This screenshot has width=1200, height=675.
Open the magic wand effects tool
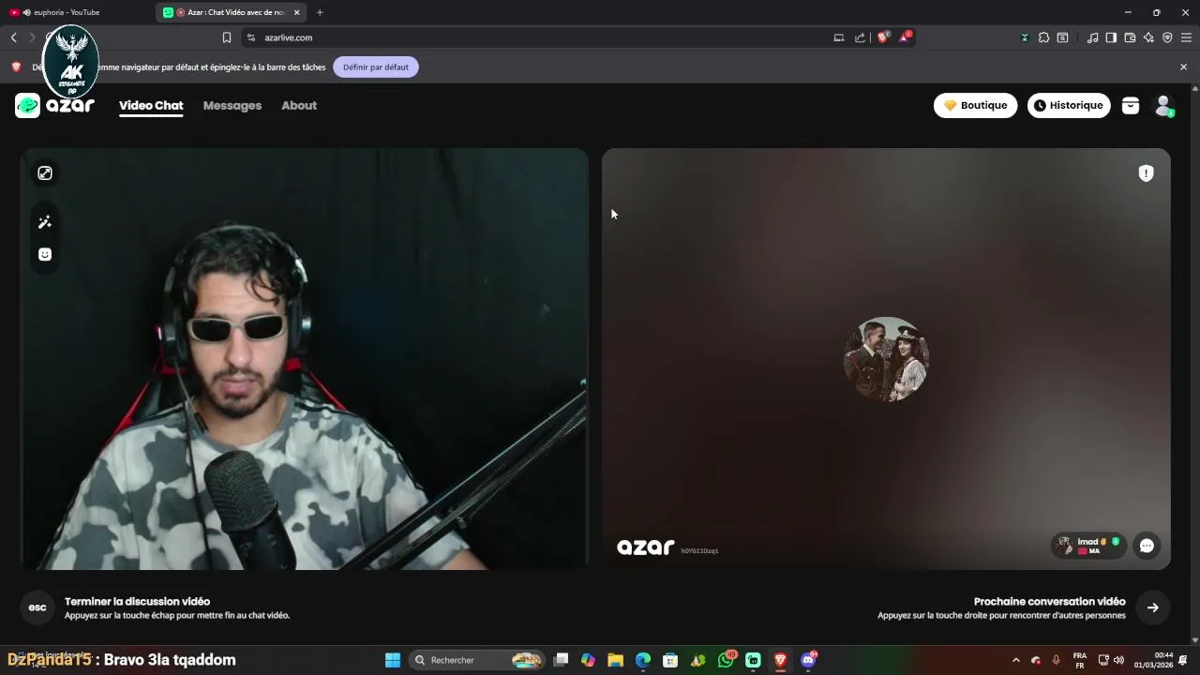pos(45,222)
